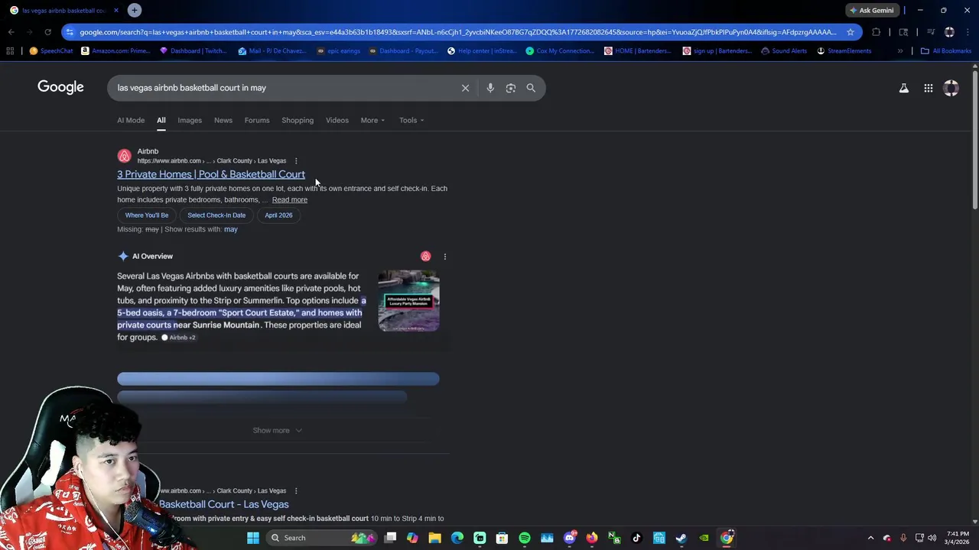Open the 'Airbnb +2' sources chip
This screenshot has height=550, width=979.
coord(179,338)
